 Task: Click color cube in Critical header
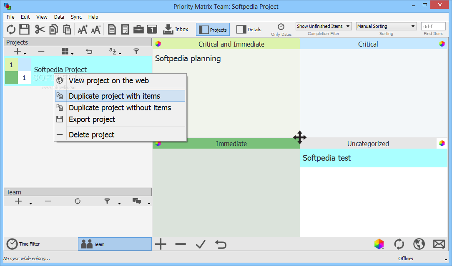[442, 44]
